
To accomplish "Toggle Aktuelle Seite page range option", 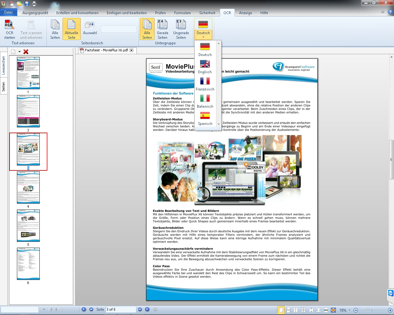I will pos(71,29).
